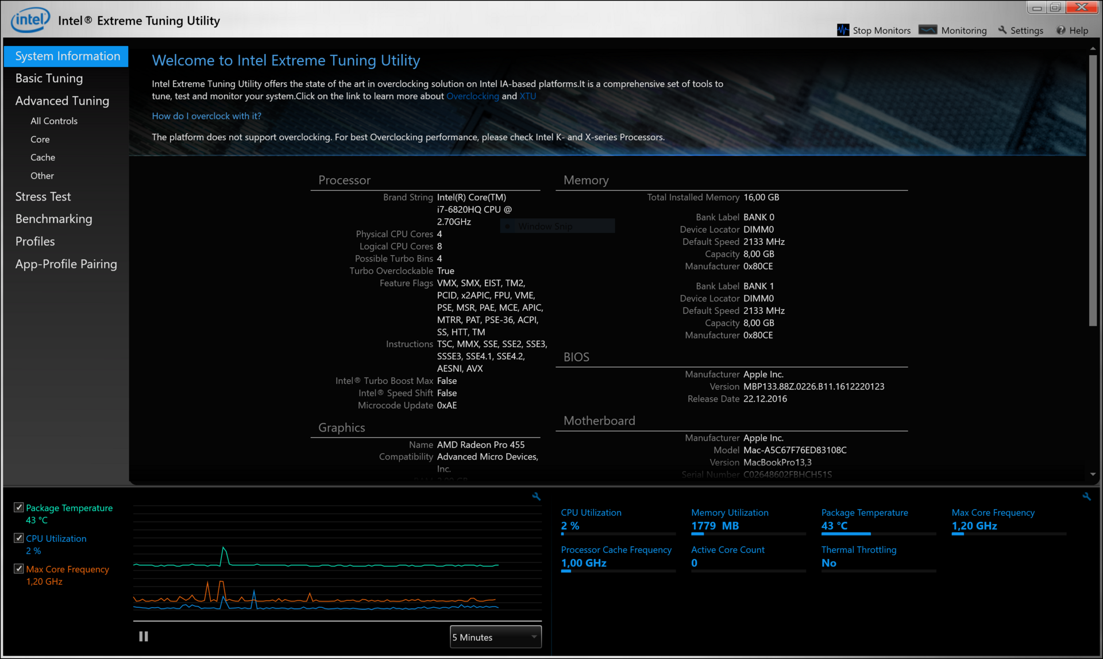
Task: Click the Intel logo
Action: point(30,21)
